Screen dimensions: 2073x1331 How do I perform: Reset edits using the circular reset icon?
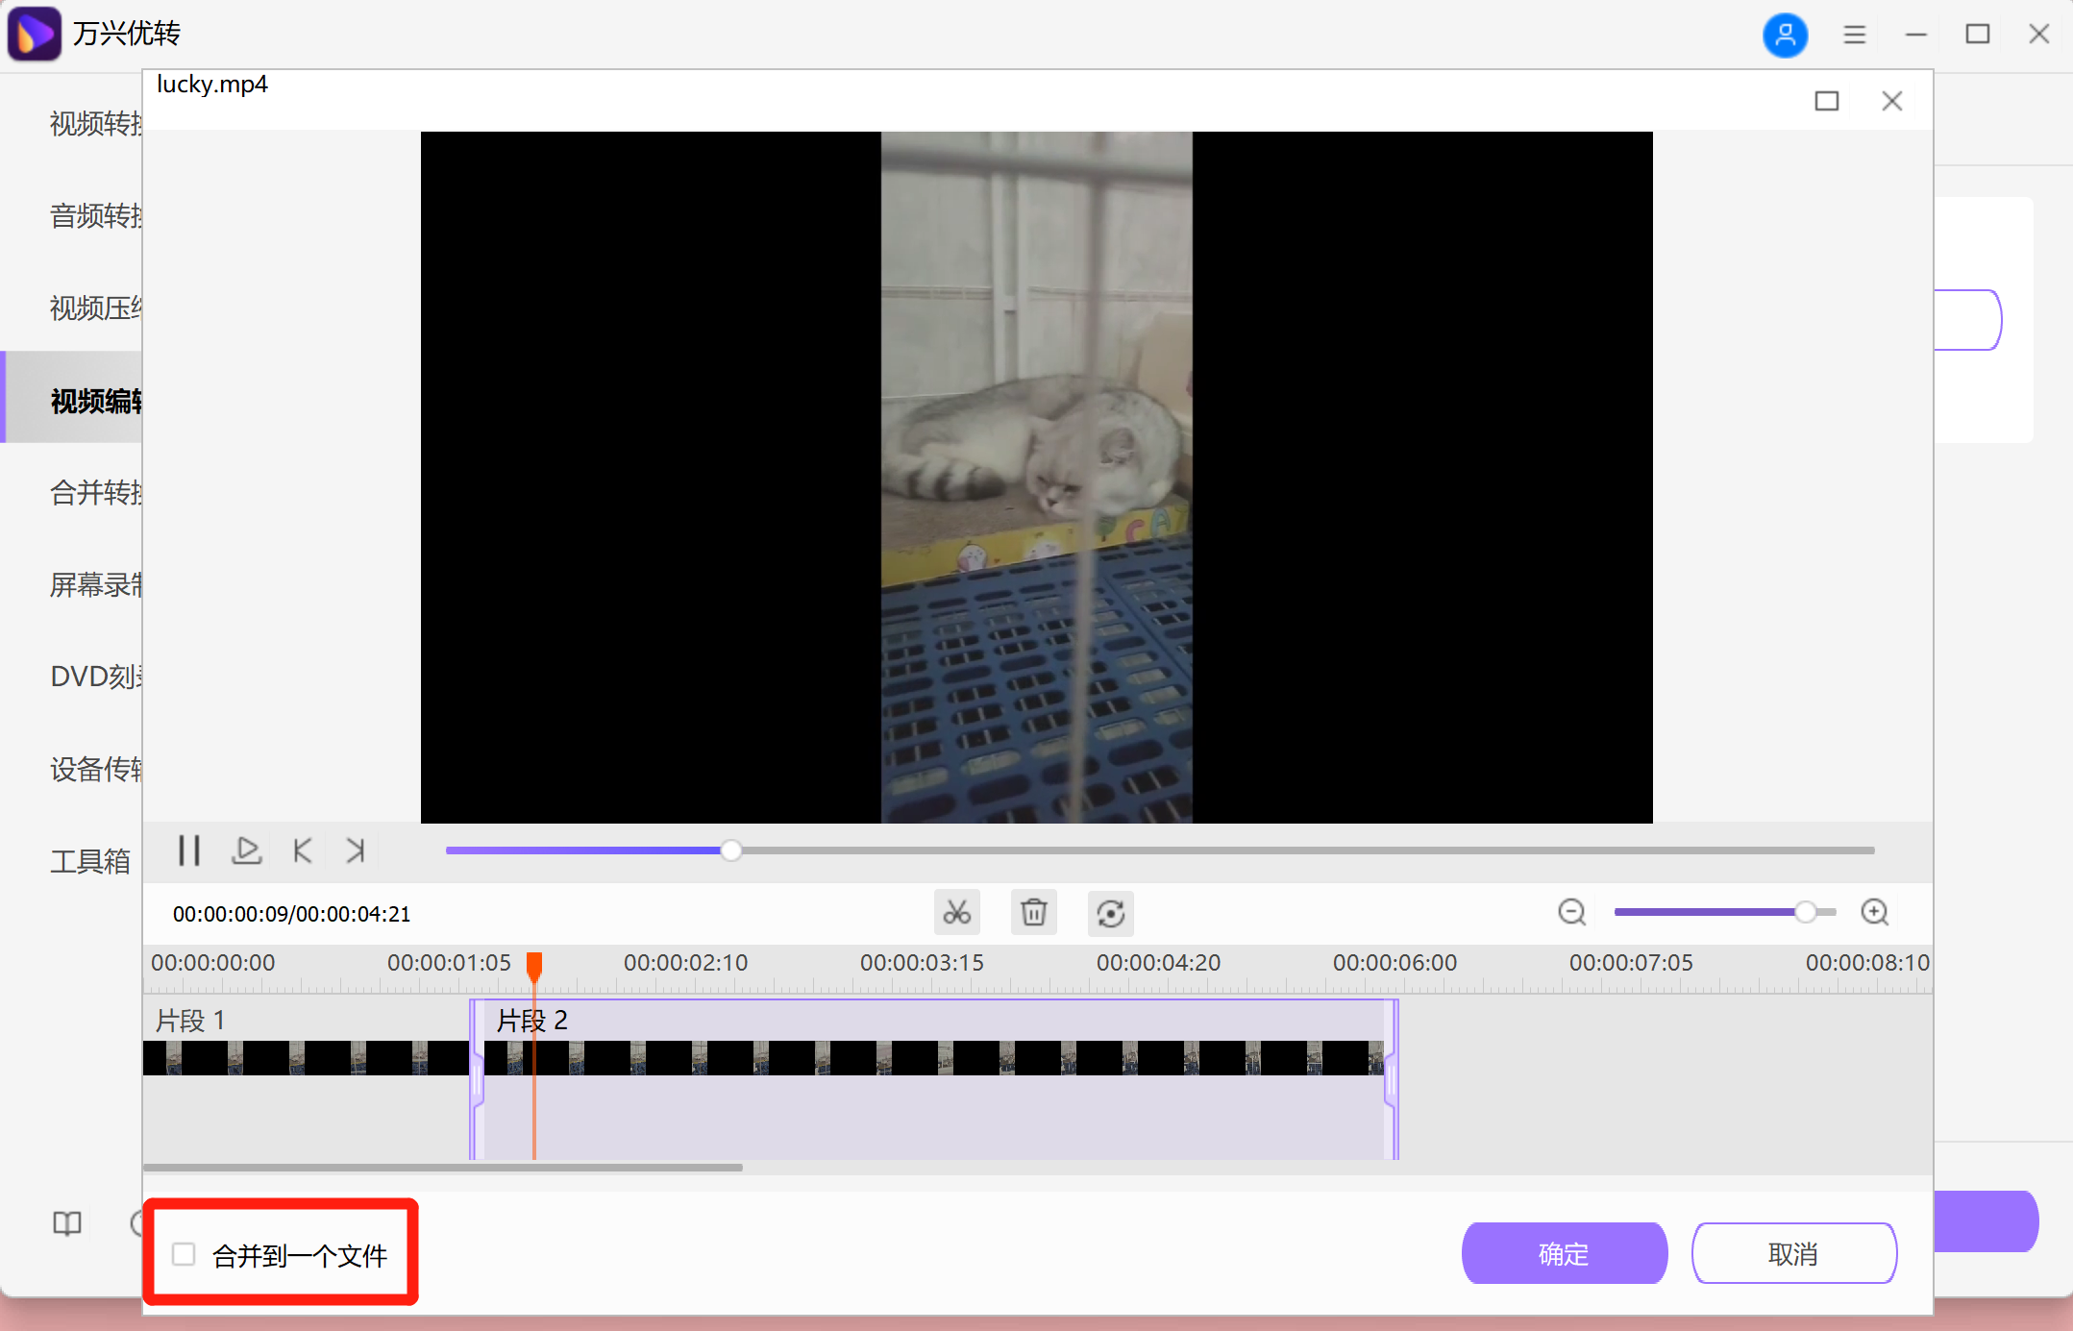[1112, 913]
